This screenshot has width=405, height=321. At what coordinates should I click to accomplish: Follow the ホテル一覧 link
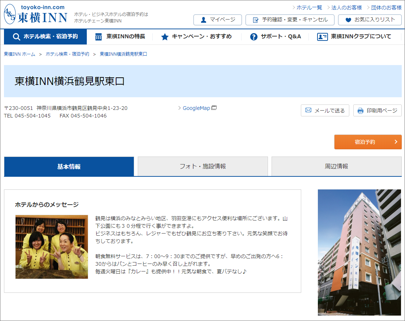tap(309, 8)
